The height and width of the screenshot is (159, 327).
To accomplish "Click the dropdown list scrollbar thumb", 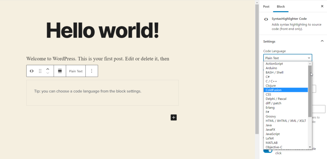I will click(310, 91).
